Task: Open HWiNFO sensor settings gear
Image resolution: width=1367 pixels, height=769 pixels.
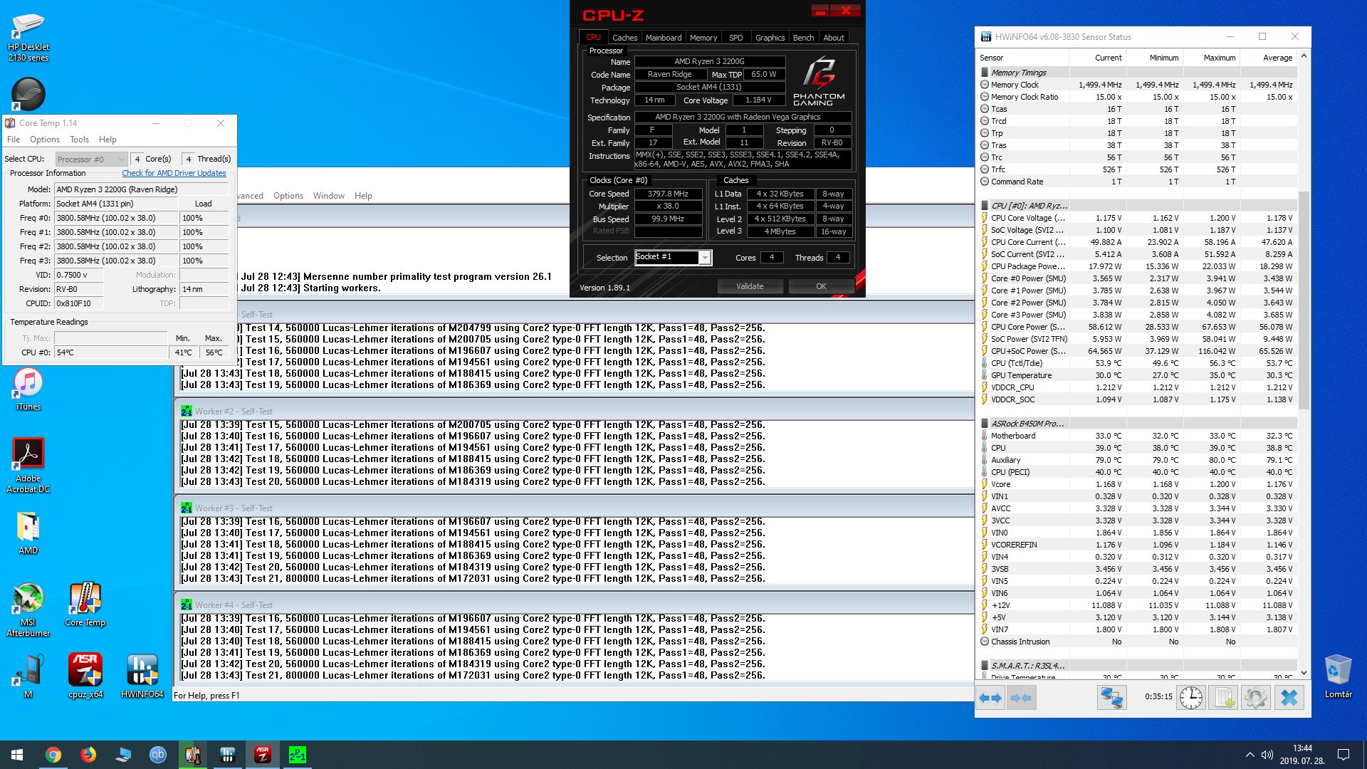Action: tap(1255, 698)
